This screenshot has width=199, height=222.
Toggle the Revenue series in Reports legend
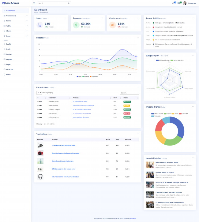coord(86,76)
